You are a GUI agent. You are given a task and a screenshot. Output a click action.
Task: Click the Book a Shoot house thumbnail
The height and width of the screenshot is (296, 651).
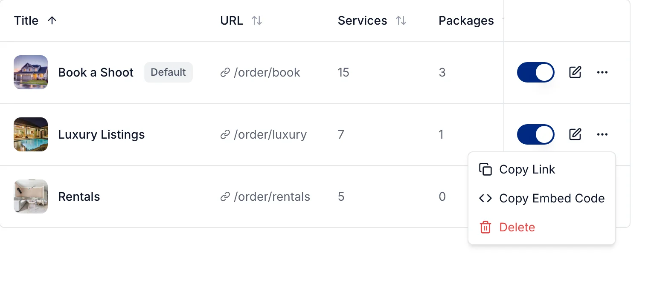click(x=31, y=72)
